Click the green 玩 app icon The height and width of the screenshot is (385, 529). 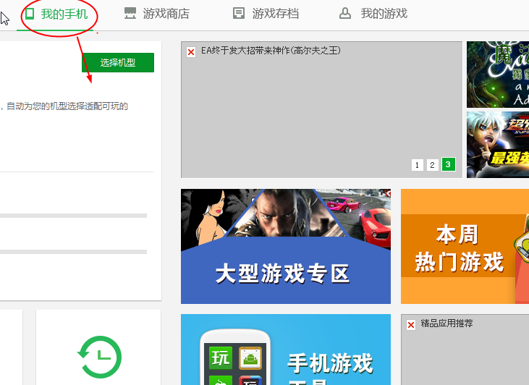(x=221, y=358)
